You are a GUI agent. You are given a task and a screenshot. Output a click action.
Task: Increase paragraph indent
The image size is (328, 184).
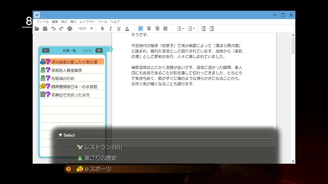(x=212, y=29)
